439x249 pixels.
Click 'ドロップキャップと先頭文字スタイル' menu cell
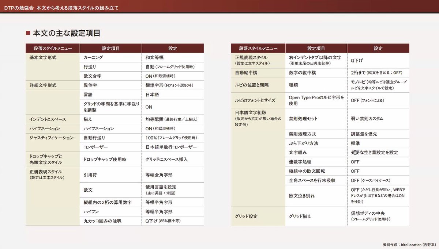[46, 160]
